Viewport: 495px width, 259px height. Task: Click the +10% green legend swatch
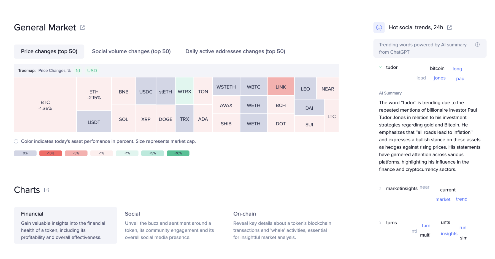(178, 153)
